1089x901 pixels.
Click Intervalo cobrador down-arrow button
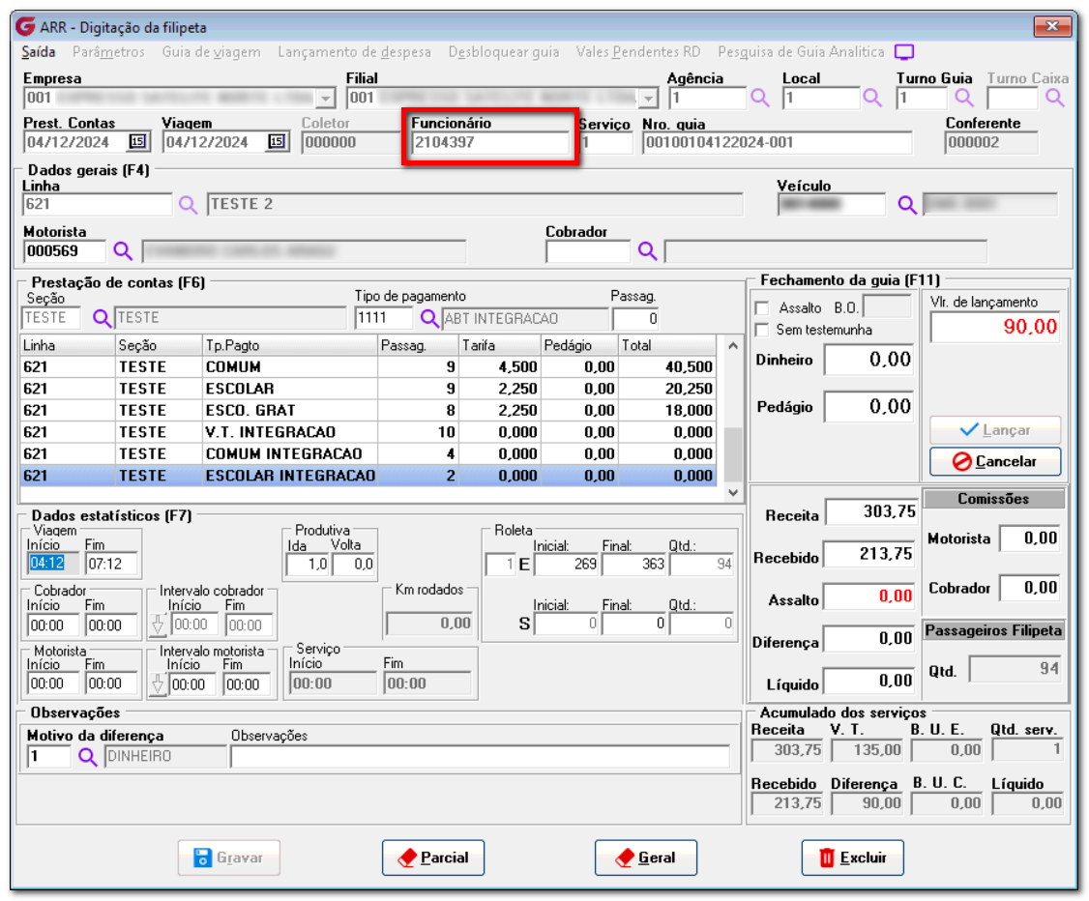[x=158, y=625]
